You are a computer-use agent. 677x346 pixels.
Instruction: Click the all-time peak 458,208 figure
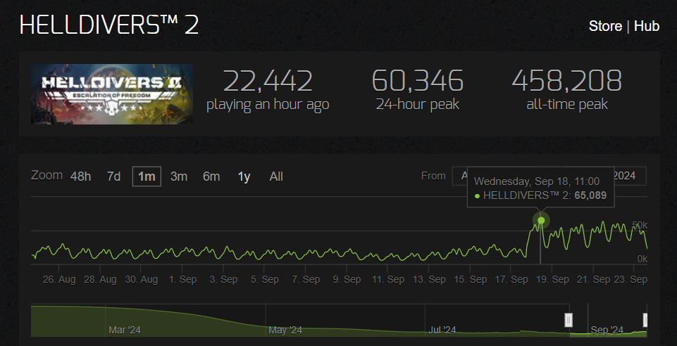(567, 81)
